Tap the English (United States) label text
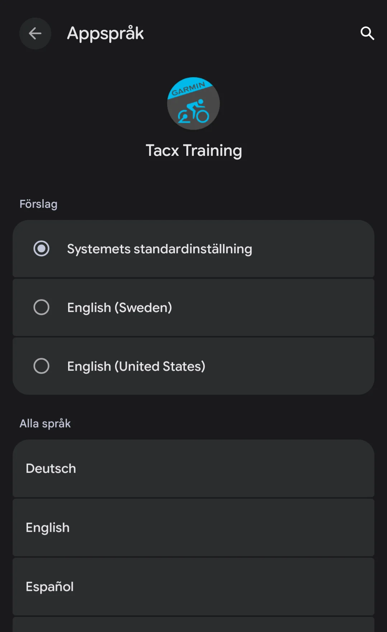The width and height of the screenshot is (387, 632). [x=136, y=367]
